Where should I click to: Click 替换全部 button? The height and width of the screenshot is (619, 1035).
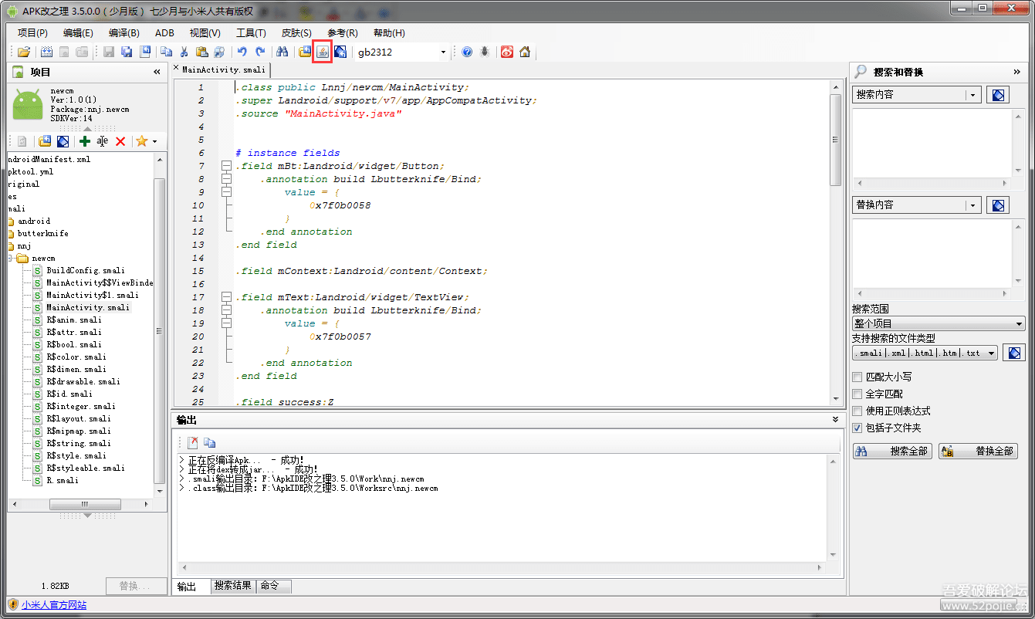(979, 452)
